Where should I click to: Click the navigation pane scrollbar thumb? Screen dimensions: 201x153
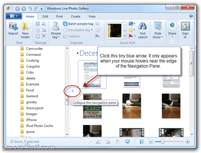point(67,100)
